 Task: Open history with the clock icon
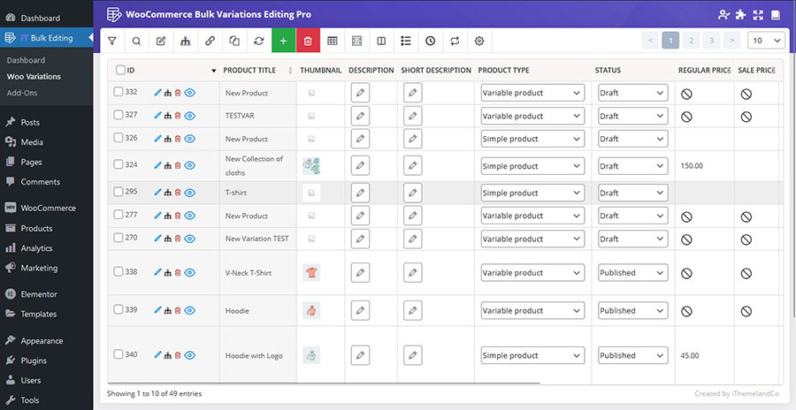point(431,42)
